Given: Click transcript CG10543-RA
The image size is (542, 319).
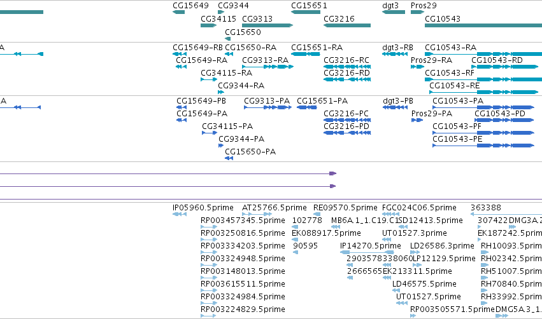Looking at the screenshot, I should [483, 54].
